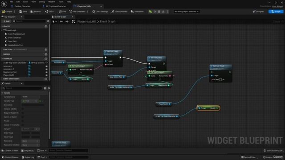Click the Add button in My Blueprint
285x160 pixels.
[6, 21]
